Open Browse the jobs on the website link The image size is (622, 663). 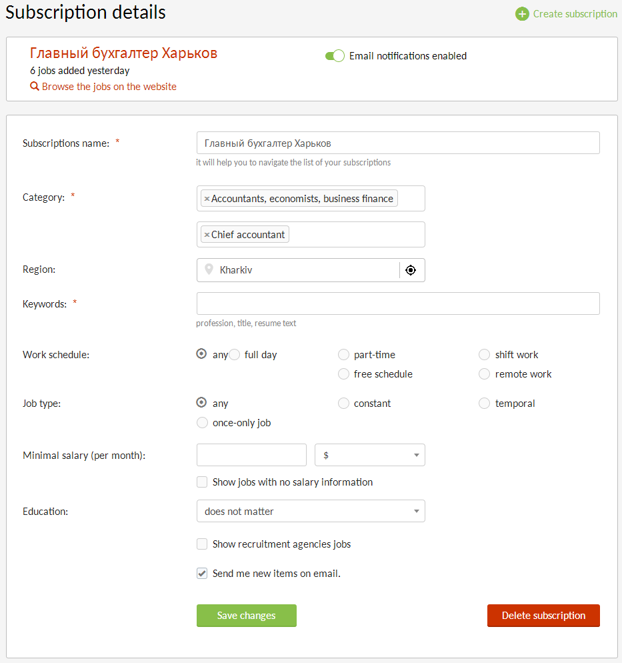pyautogui.click(x=109, y=87)
